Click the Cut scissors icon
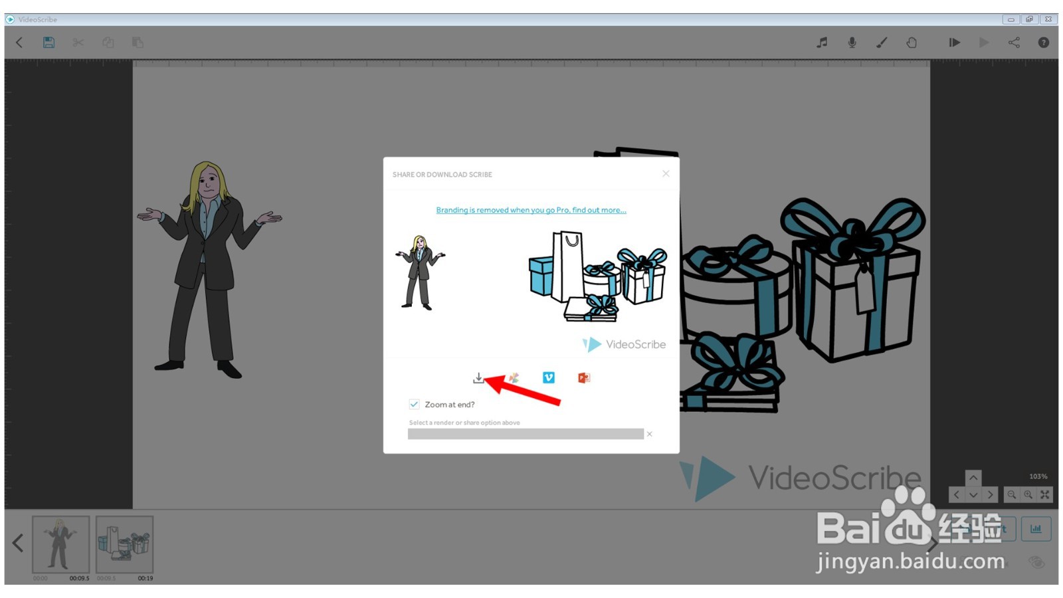 pos(78,43)
